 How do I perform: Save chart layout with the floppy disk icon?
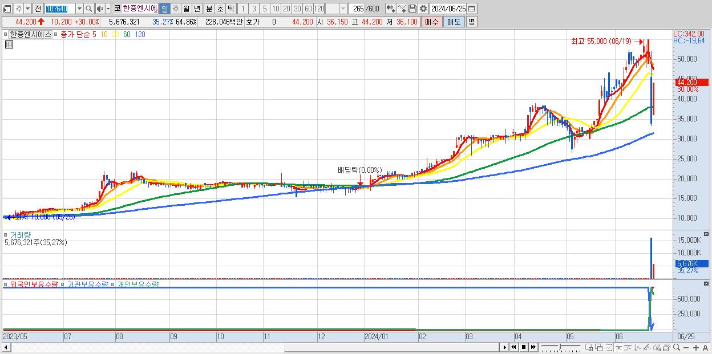click(412, 9)
